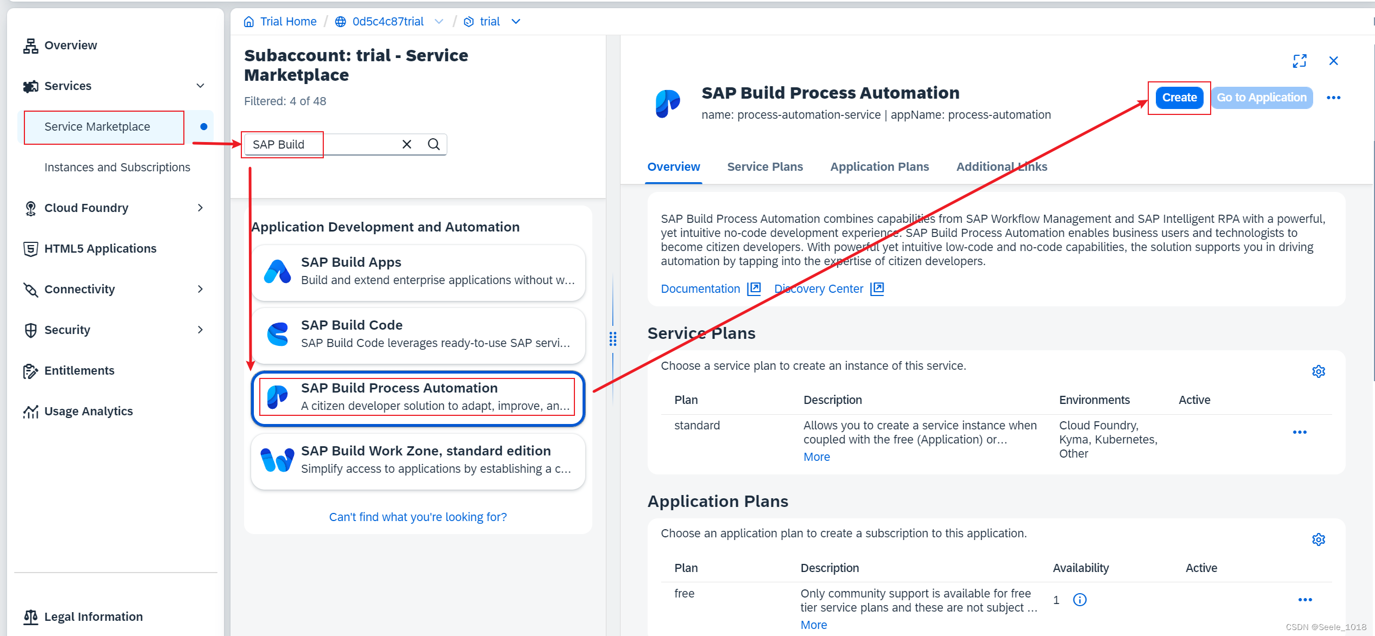The width and height of the screenshot is (1375, 636).
Task: Click the panel splitter grip handle
Action: tap(613, 339)
